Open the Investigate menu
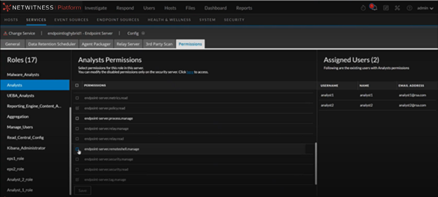The height and width of the screenshot is (197, 438). (96, 8)
